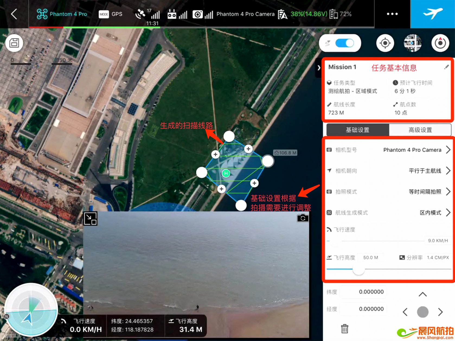Select the leftmost white polygon vertex
The image size is (455, 341).
point(202,172)
